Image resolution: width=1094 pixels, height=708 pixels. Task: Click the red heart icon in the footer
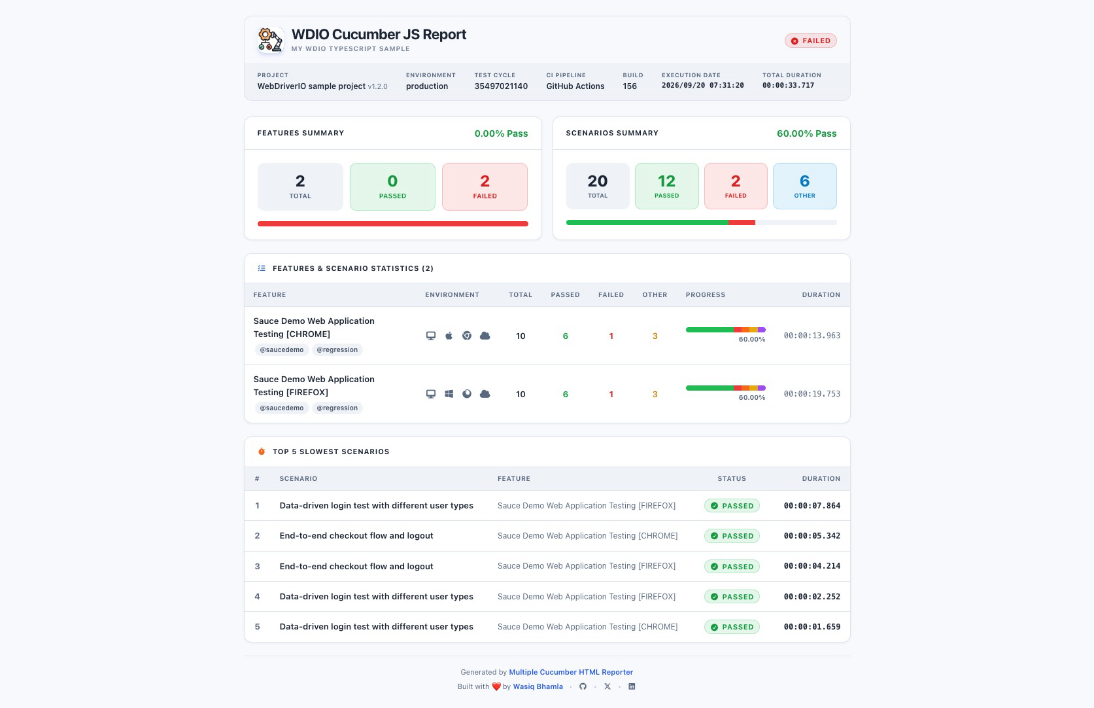coord(496,686)
